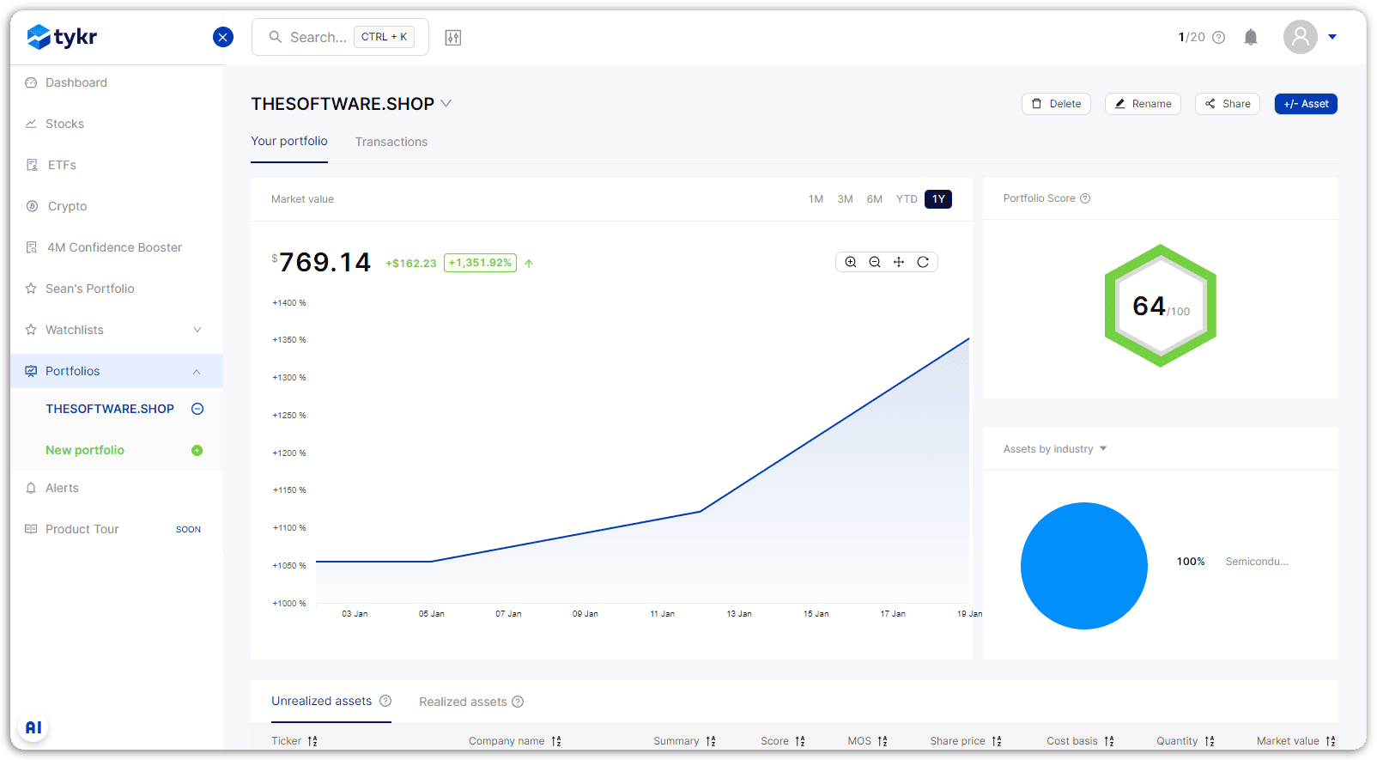Select 1Y time range
Screen dimensions: 1377x760
[x=938, y=199]
